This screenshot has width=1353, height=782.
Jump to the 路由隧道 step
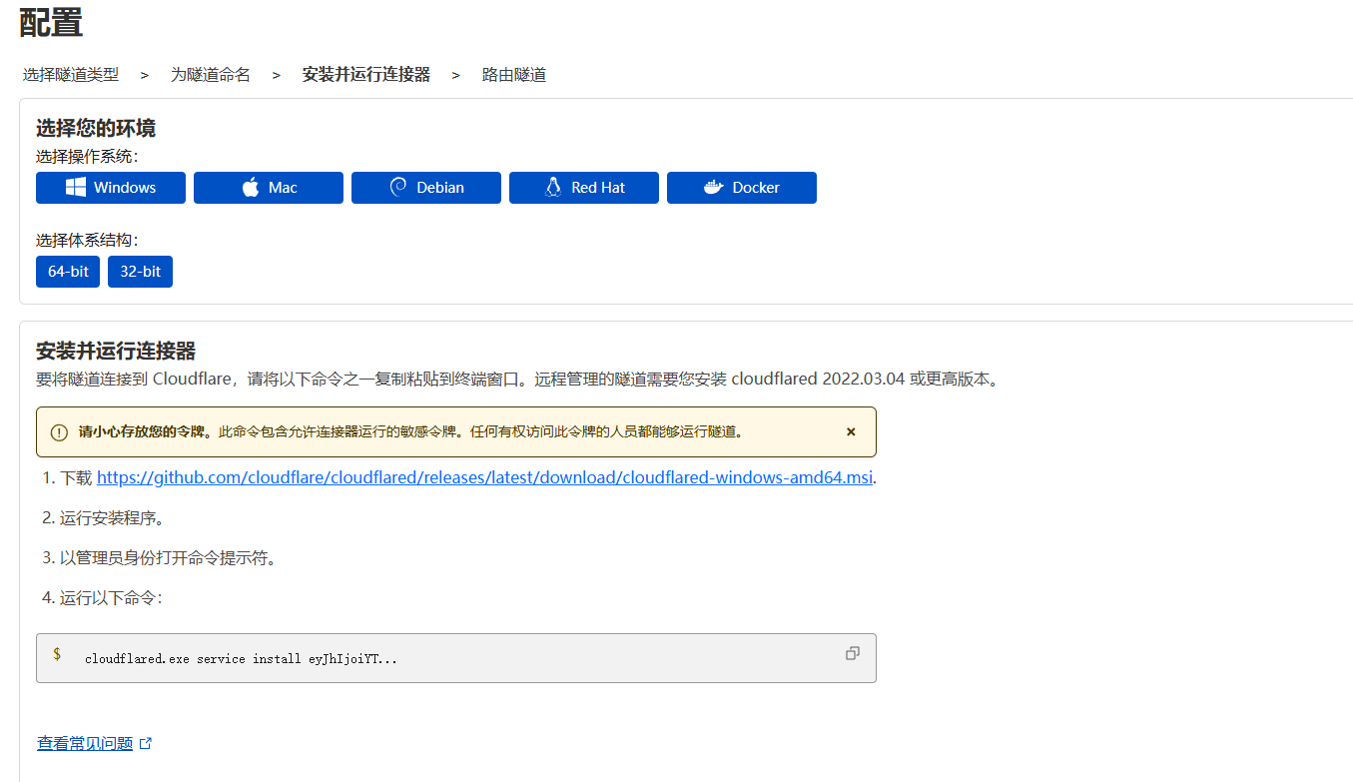tap(514, 75)
